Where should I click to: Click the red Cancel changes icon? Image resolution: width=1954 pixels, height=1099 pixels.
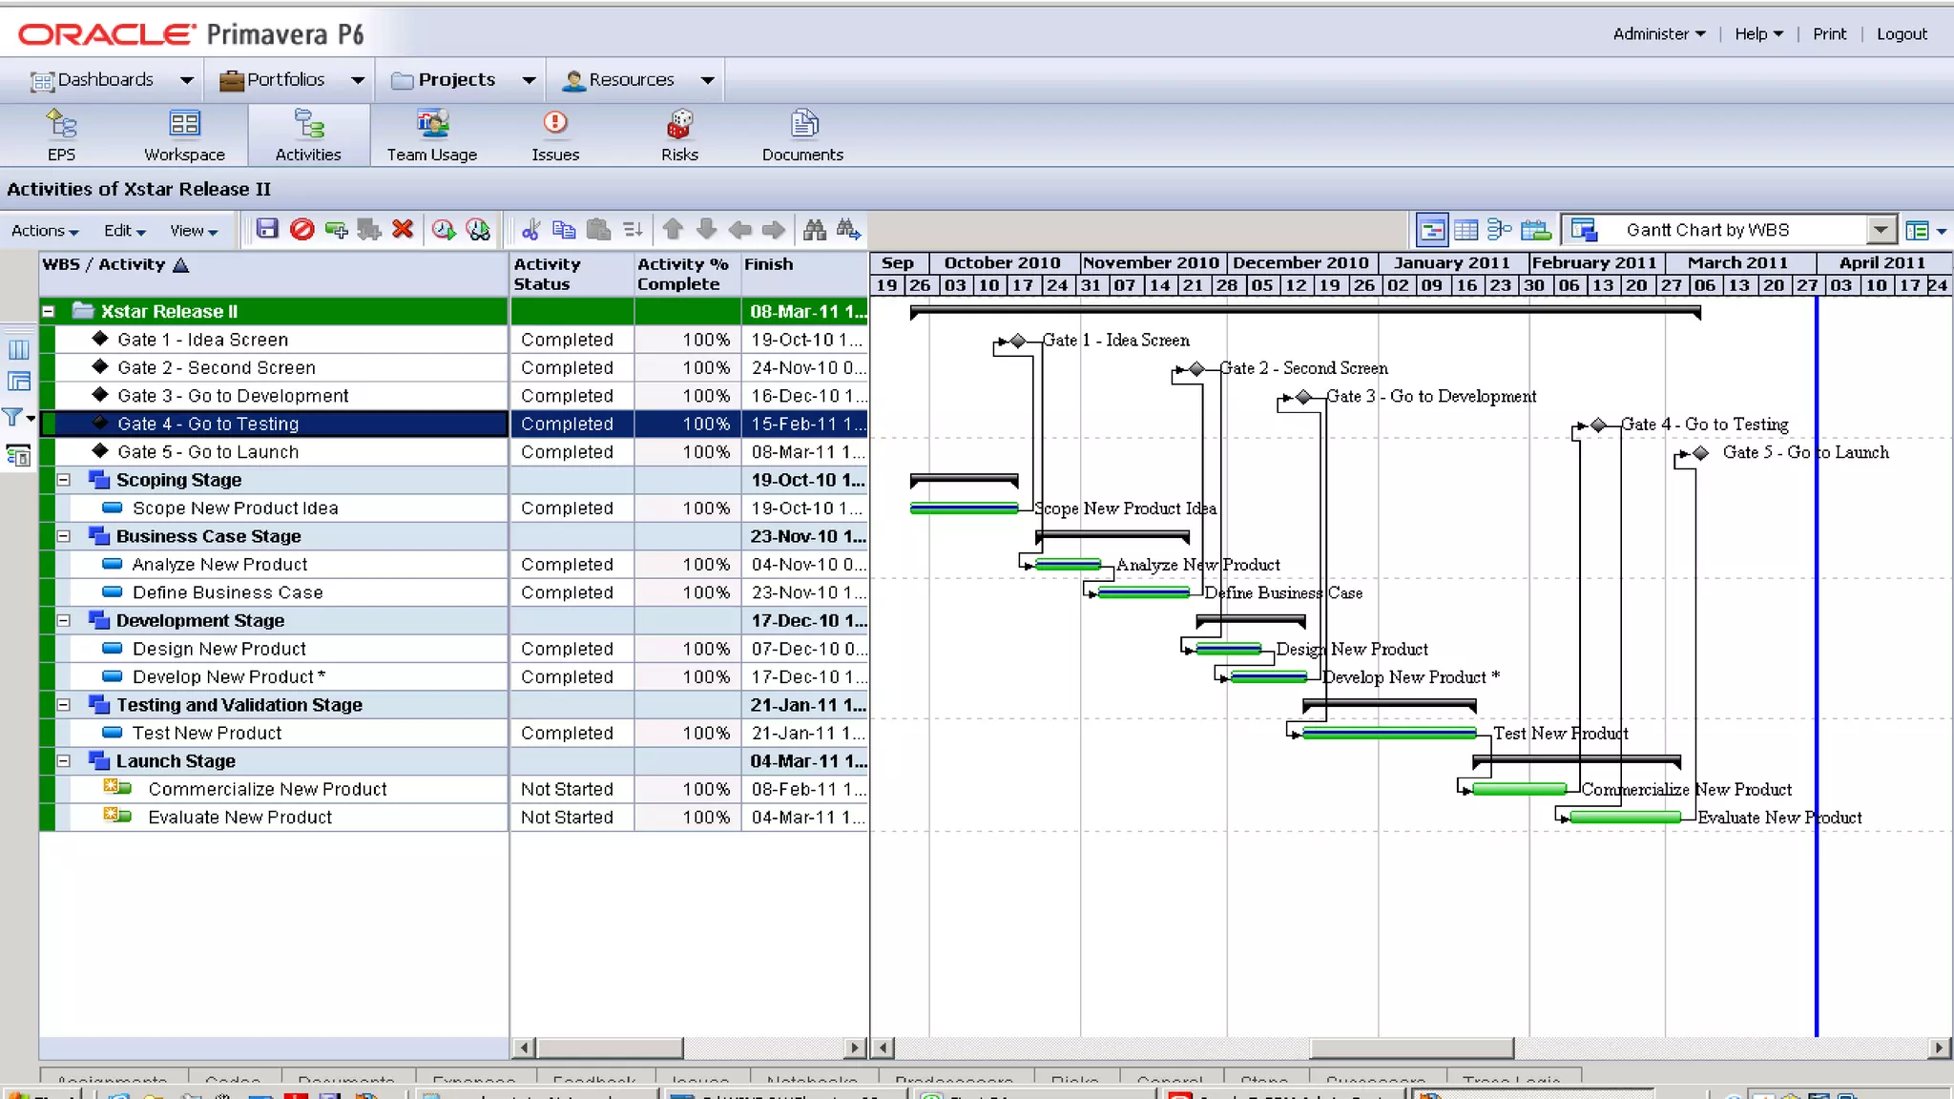click(301, 229)
